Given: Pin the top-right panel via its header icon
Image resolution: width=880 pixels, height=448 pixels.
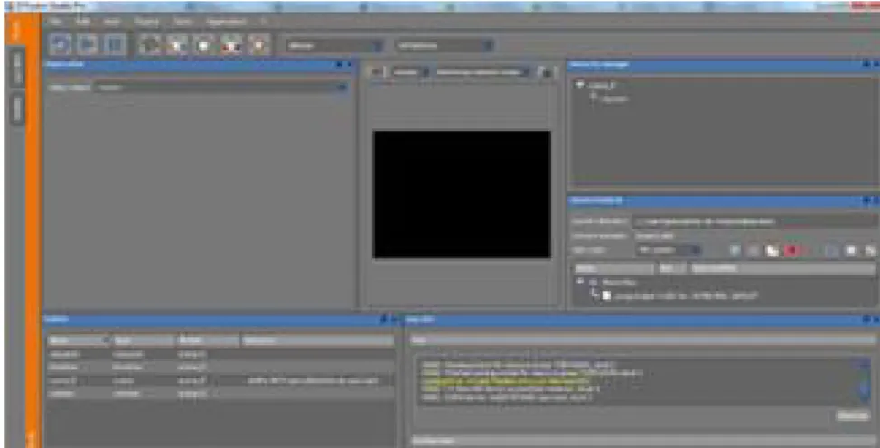Looking at the screenshot, I should click(866, 64).
